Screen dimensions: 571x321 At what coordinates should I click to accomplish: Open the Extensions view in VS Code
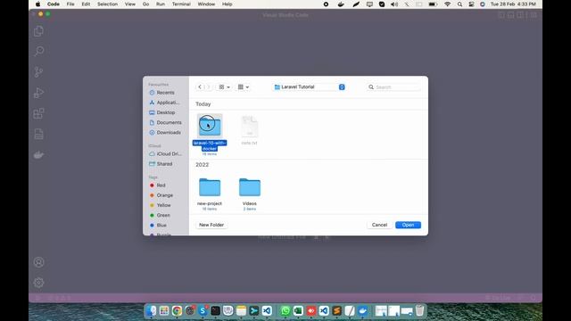(38, 113)
